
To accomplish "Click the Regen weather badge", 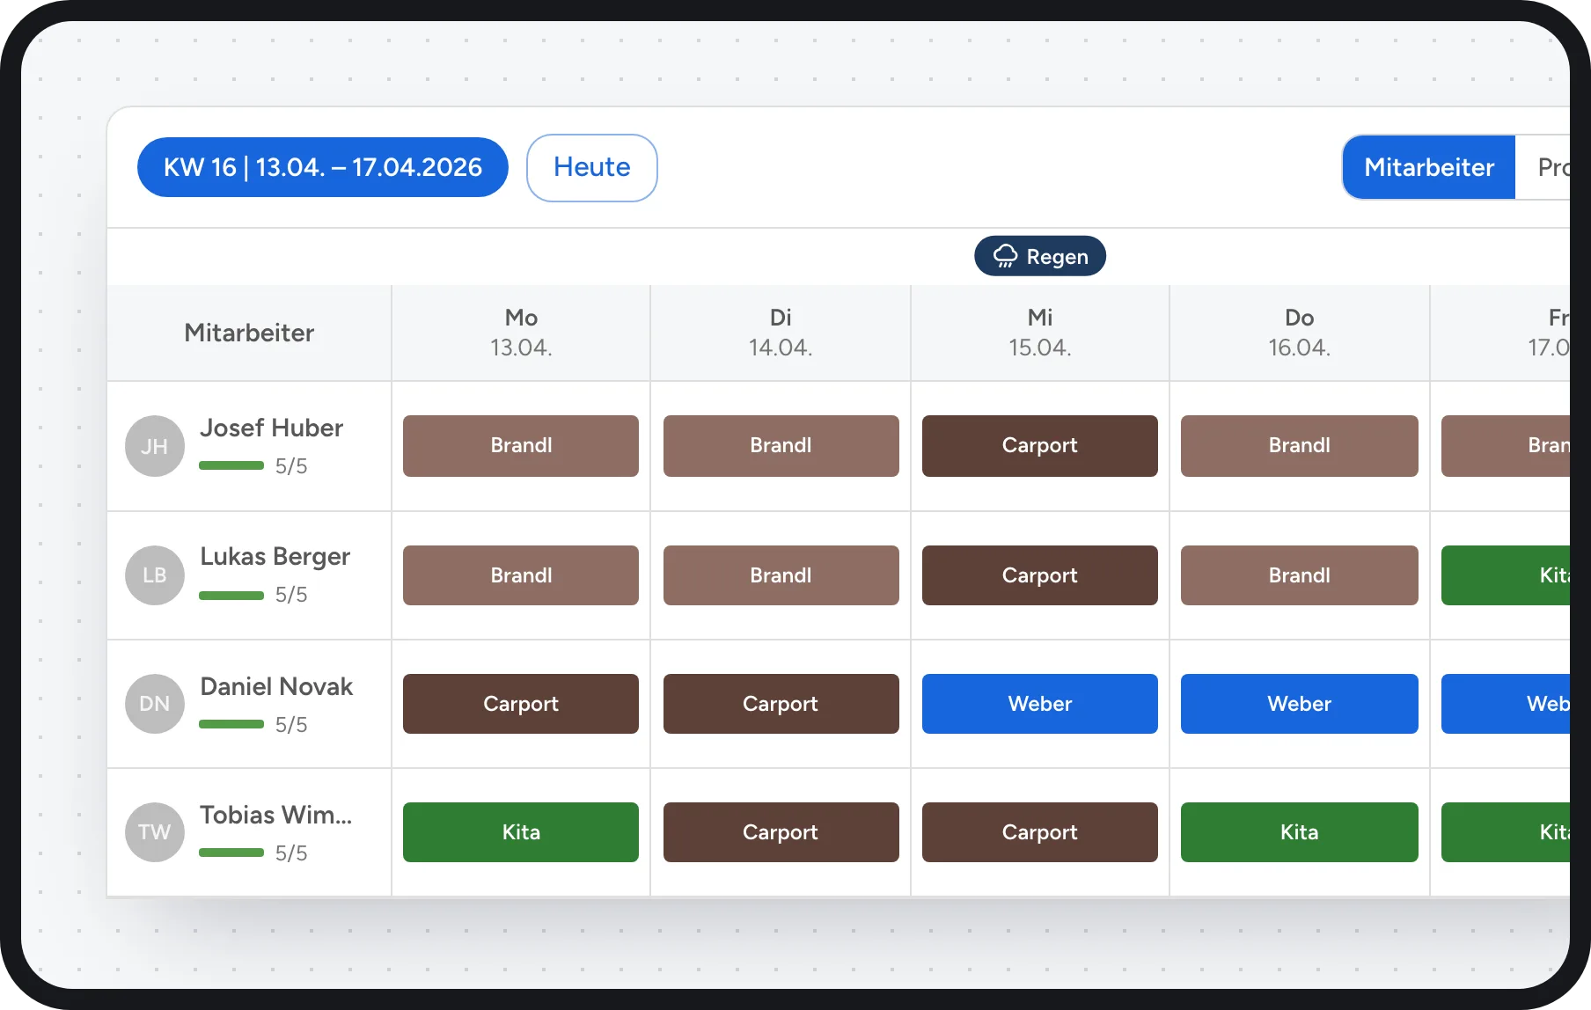I will [x=1040, y=256].
